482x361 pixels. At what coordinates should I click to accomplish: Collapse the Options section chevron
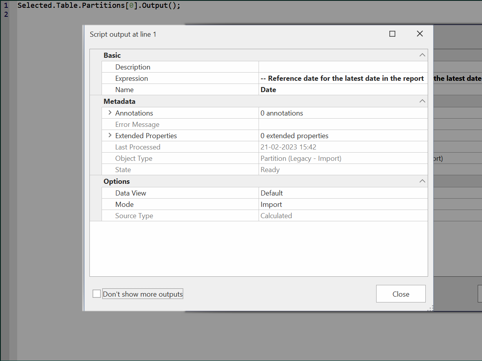tap(422, 181)
